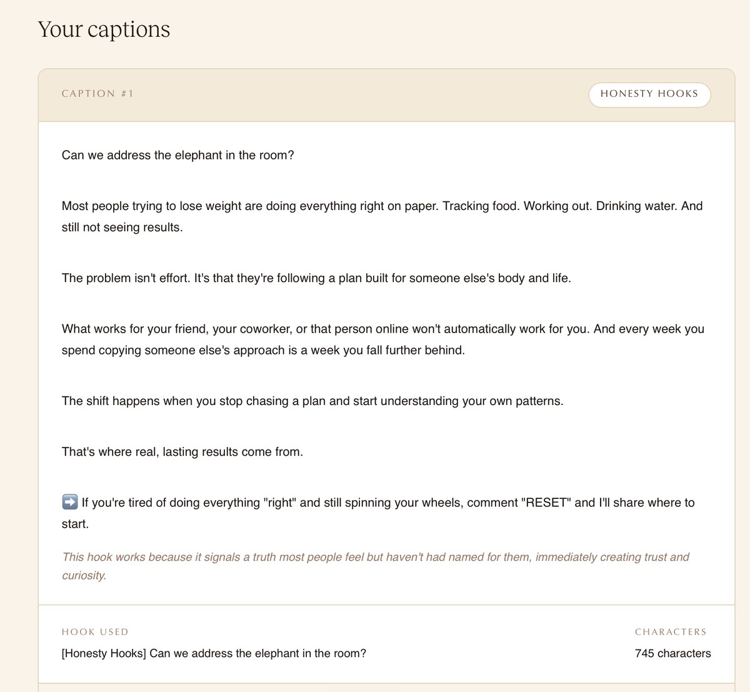Click the CHARACTERS label

(x=671, y=632)
